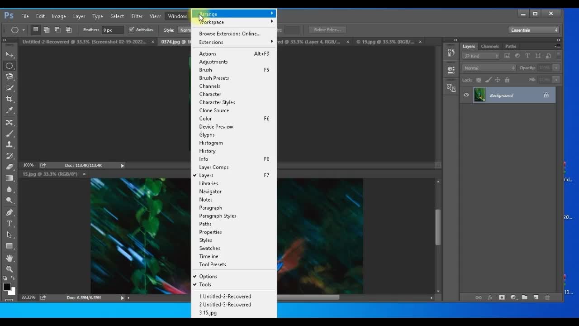Select the Crop tool
The height and width of the screenshot is (326, 579).
[9, 99]
